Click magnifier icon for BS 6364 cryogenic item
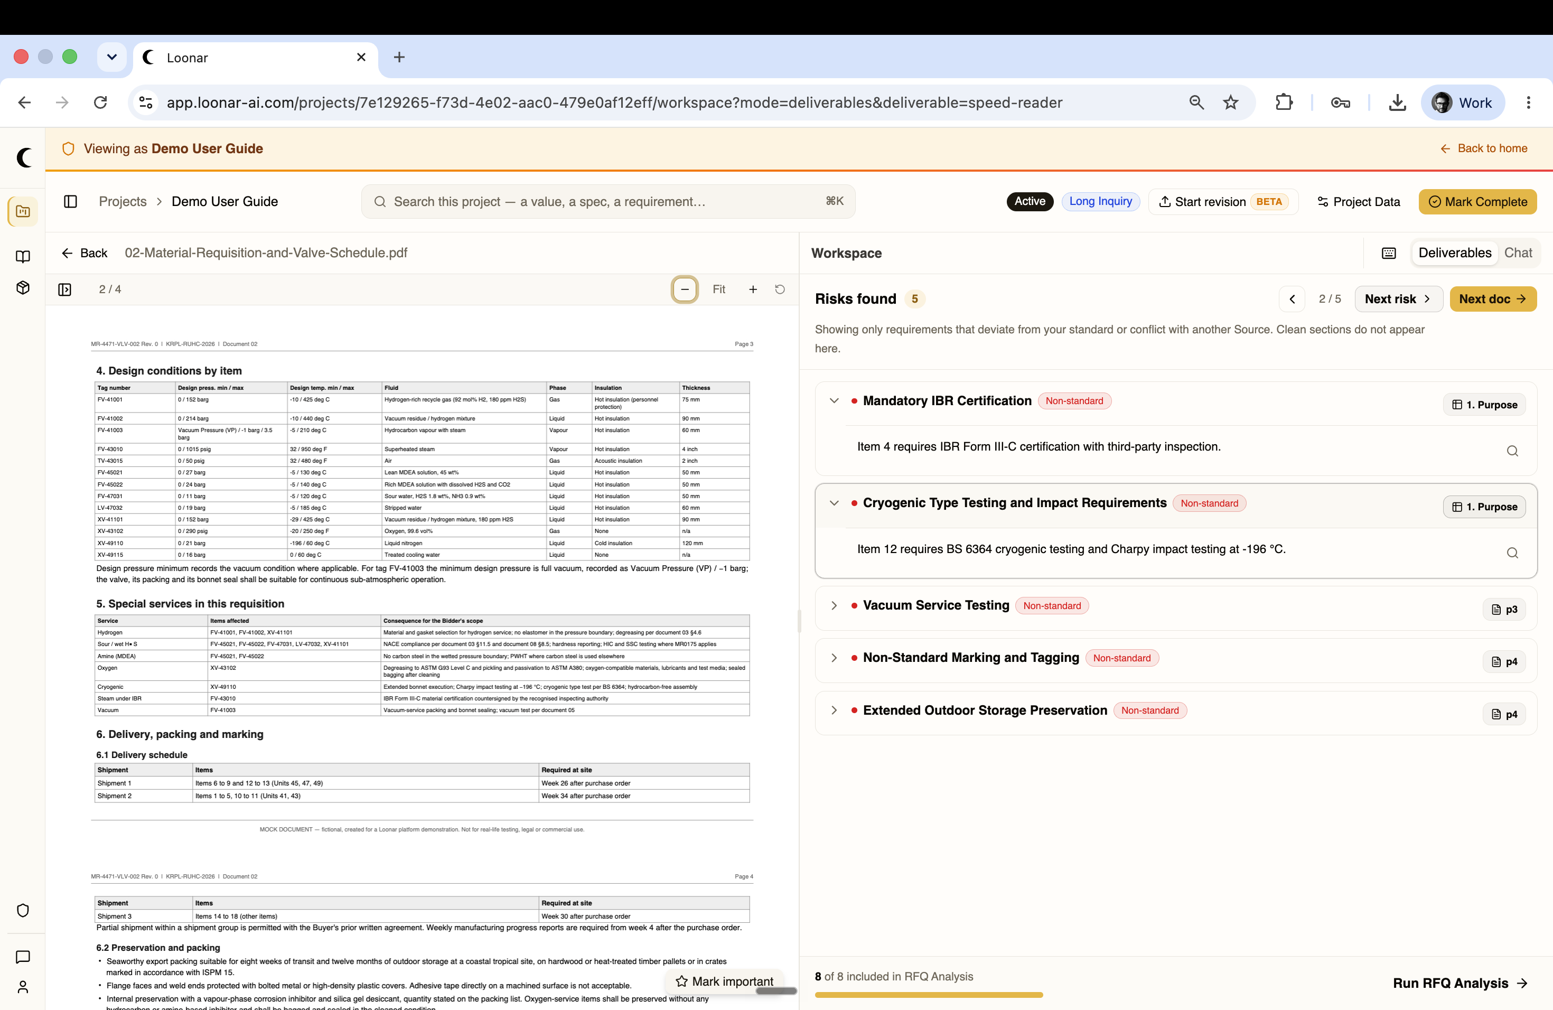This screenshot has height=1010, width=1553. point(1512,553)
